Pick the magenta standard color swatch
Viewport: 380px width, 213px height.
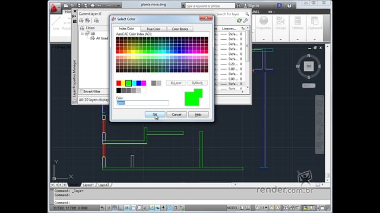pyautogui.click(x=144, y=83)
